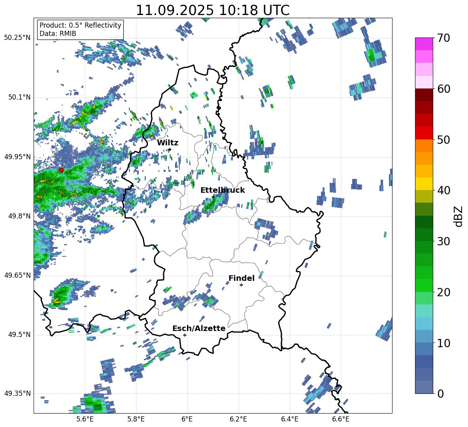Click the 30 colorbar tick label
The image size is (468, 427).
tap(443, 241)
